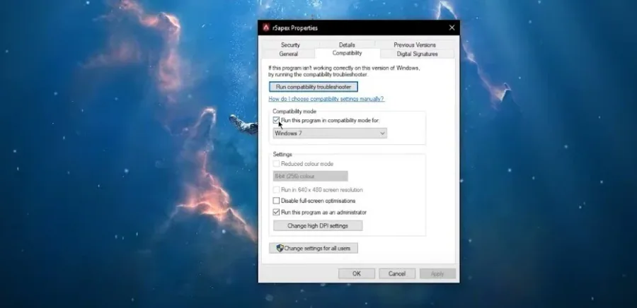
Task: Open the Digital Signatures tab
Action: pos(417,54)
